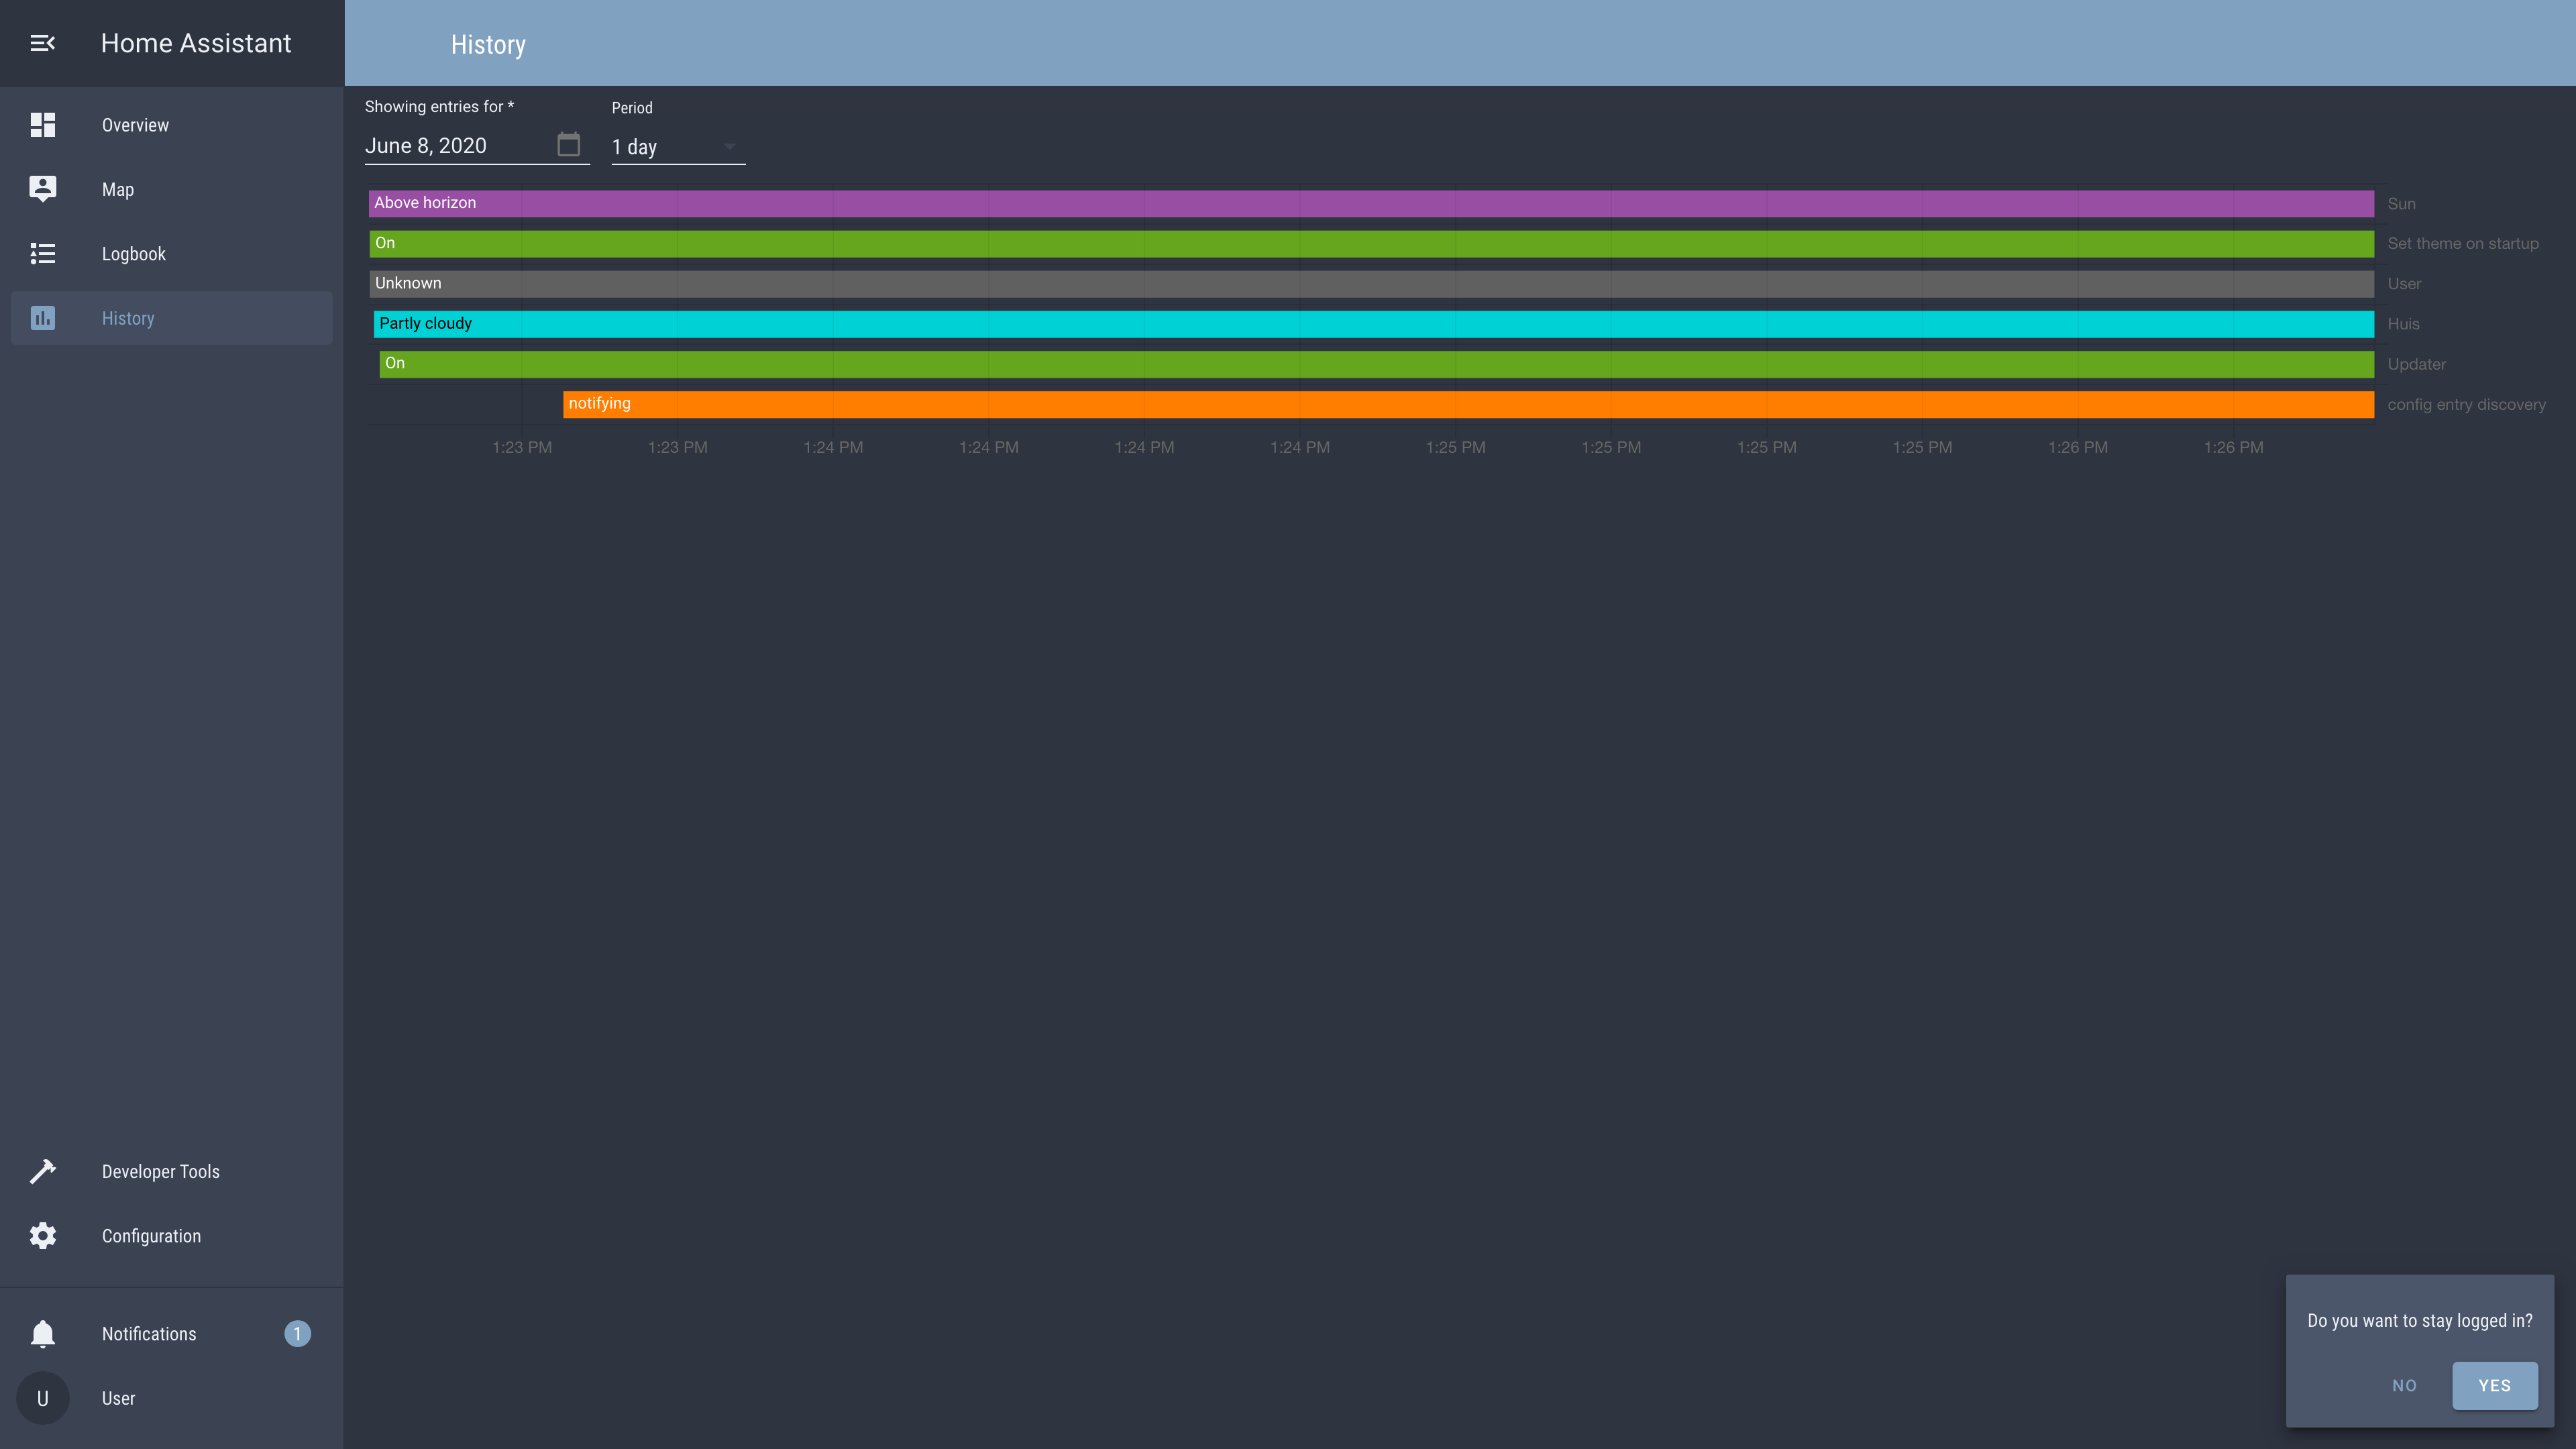Click the Map person-pin icon

pos(42,189)
